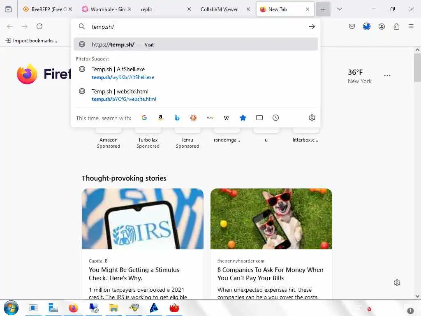Viewport: 421px width, 316px height.
Task: Open a new tab with plus button
Action: click(x=323, y=9)
